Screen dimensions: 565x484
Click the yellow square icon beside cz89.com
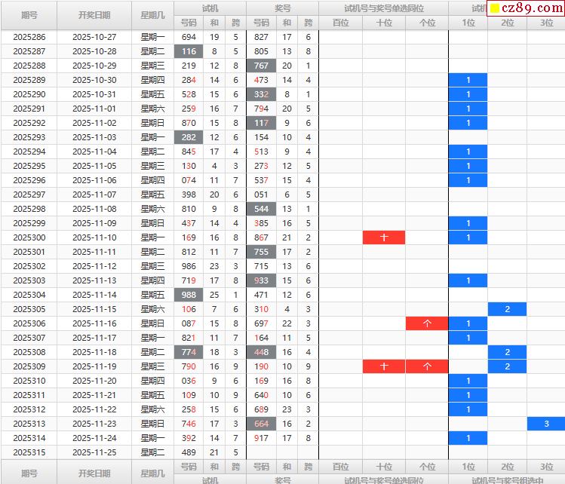tap(495, 8)
